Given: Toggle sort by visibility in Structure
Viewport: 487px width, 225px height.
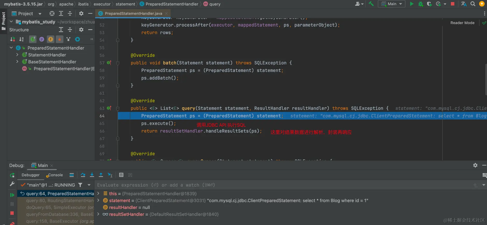Looking at the screenshot, I should pos(12,39).
